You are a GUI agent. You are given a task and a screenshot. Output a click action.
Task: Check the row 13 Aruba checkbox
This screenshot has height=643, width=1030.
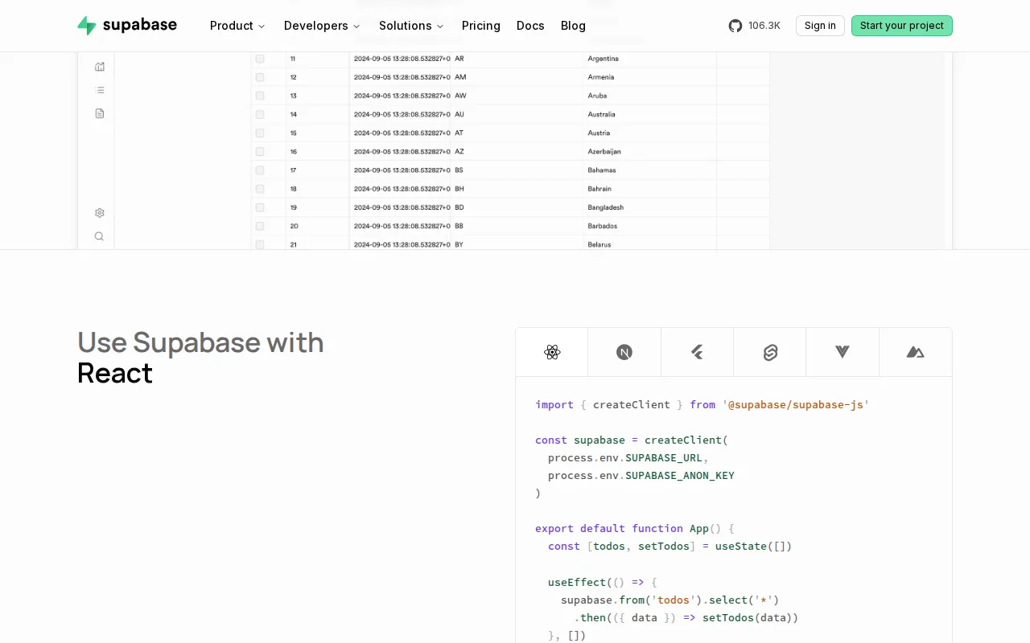click(x=260, y=96)
